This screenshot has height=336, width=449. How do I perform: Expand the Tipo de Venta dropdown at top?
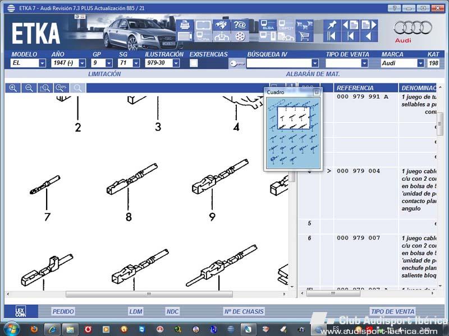364,63
